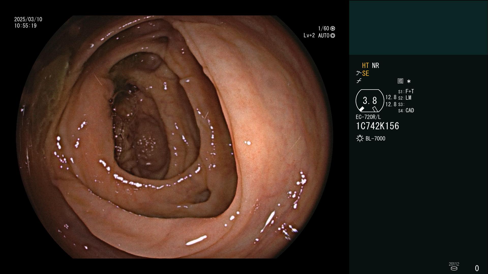Click the Lv+2 brightness level
Image resolution: width=488 pixels, height=274 pixels.
(309, 36)
